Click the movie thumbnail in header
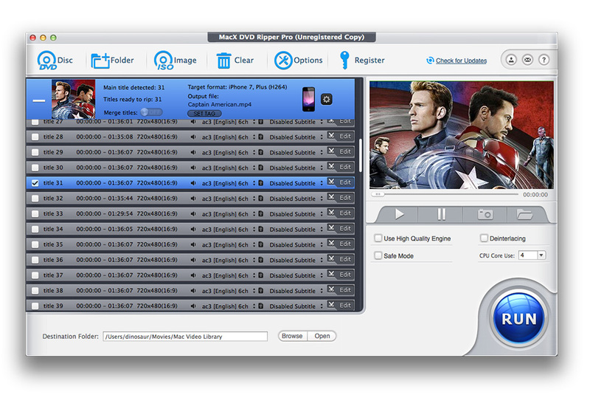 tap(73, 99)
